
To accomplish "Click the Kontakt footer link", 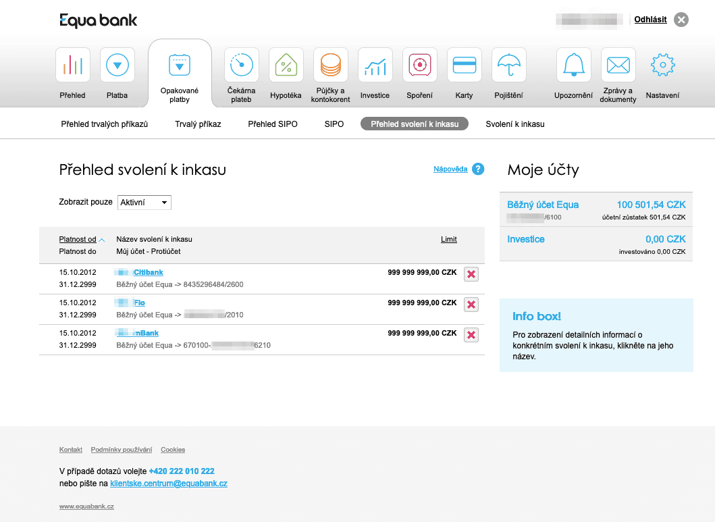I will point(71,450).
